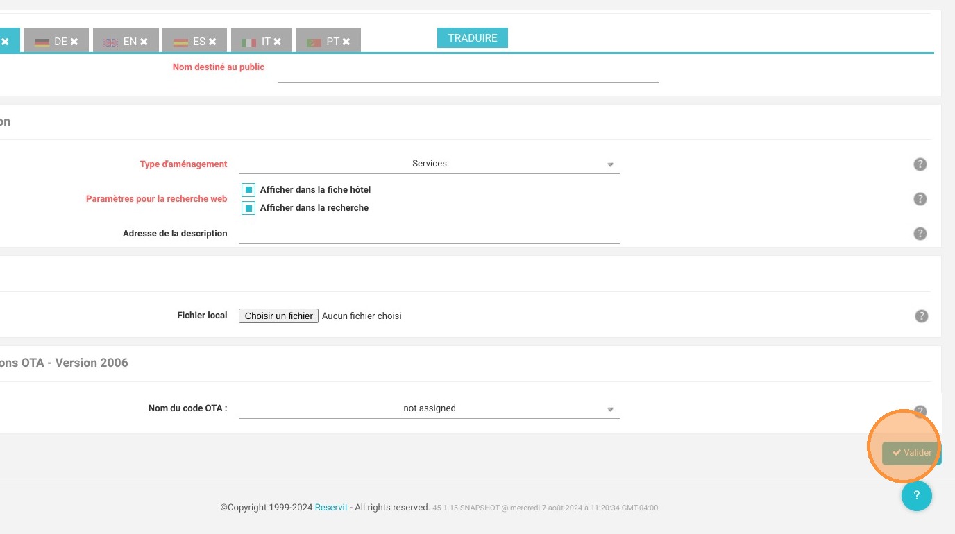Open the round blue help bubble
This screenshot has height=534, width=955.
coord(916,495)
